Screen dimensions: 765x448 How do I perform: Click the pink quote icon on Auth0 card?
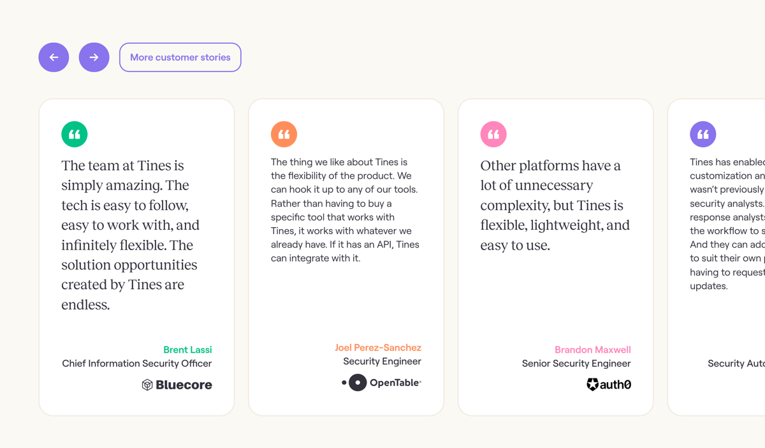493,134
